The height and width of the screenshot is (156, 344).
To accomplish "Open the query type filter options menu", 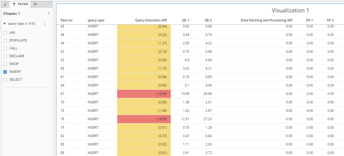I will (45, 24).
